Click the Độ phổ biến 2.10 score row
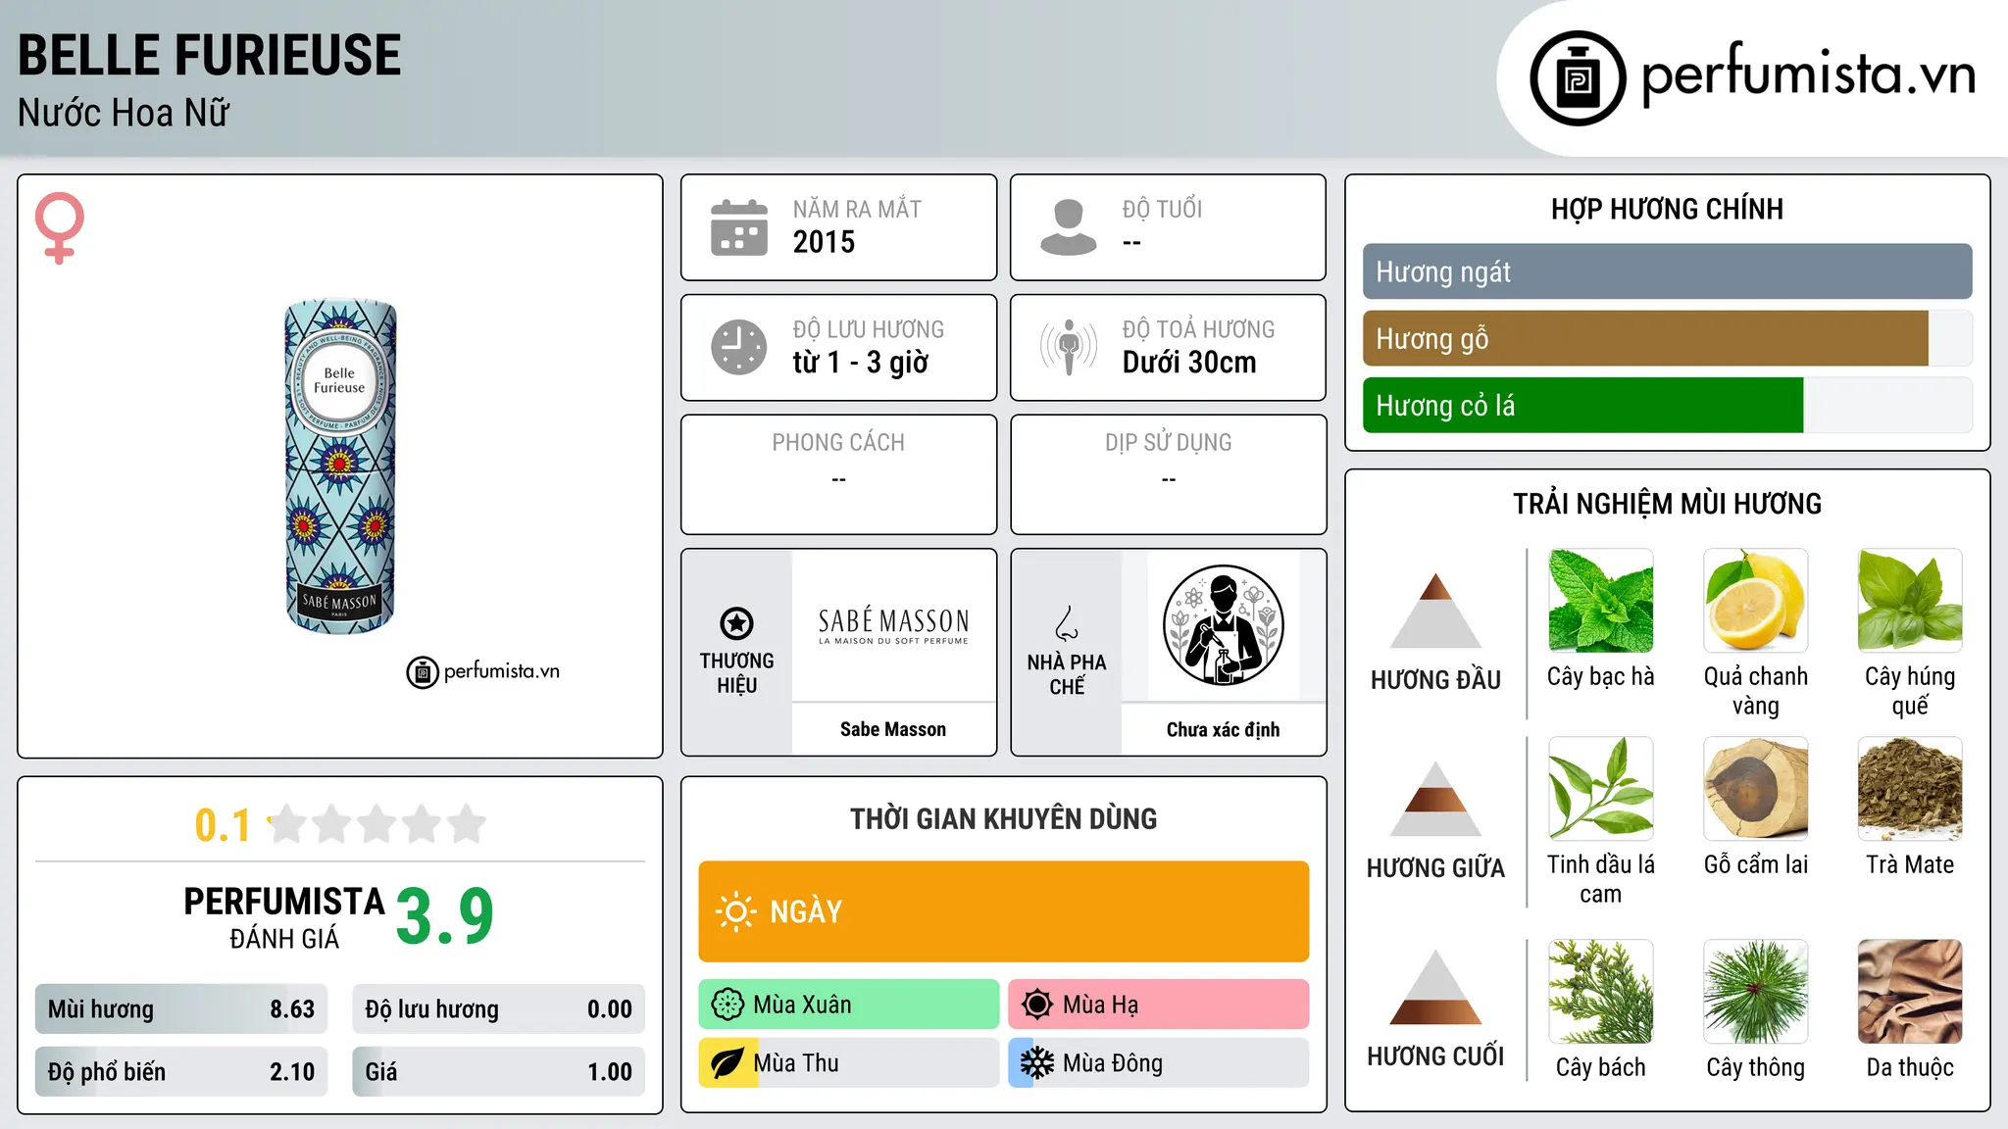The image size is (2008, 1129). click(181, 1071)
